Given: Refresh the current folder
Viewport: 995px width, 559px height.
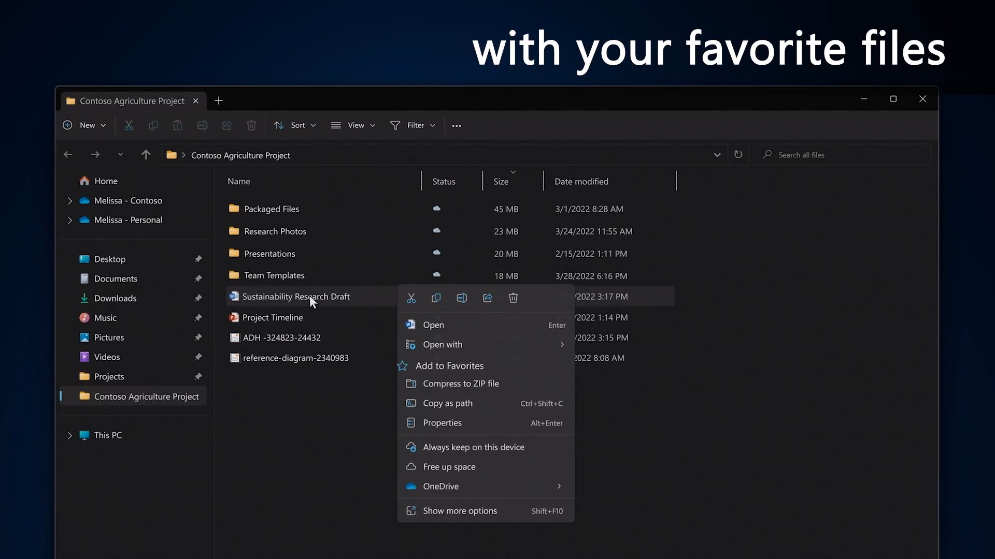Looking at the screenshot, I should tap(738, 155).
